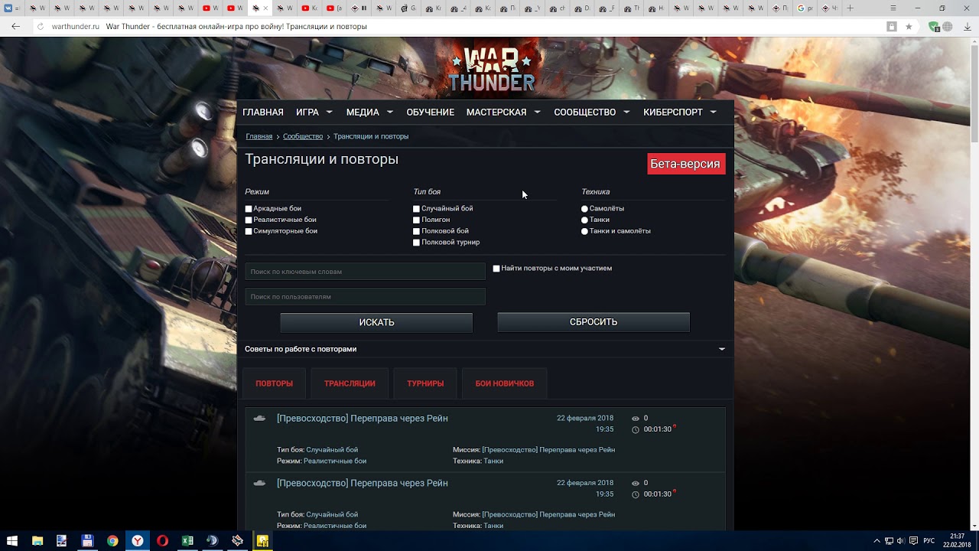Screen dimensions: 979x551
Task: Switch РУС keyboard language indicator
Action: pos(929,540)
